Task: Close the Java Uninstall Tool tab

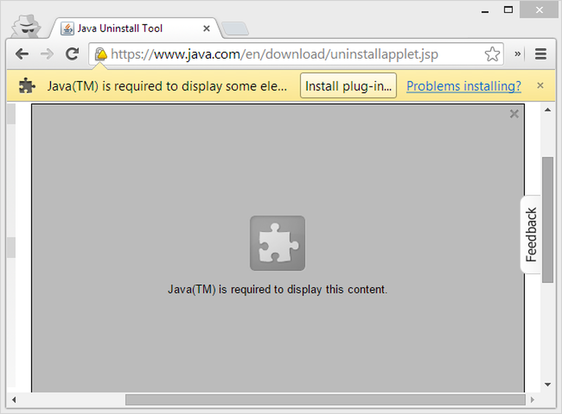Action: pos(206,28)
